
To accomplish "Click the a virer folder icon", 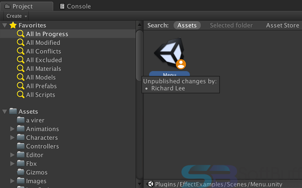I will click(x=21, y=120).
